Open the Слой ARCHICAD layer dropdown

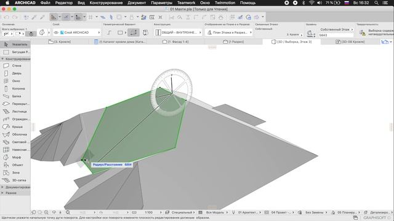76,33
